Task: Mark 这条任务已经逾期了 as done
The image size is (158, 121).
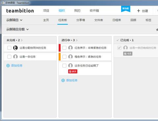Action: pyautogui.click(x=65, y=65)
